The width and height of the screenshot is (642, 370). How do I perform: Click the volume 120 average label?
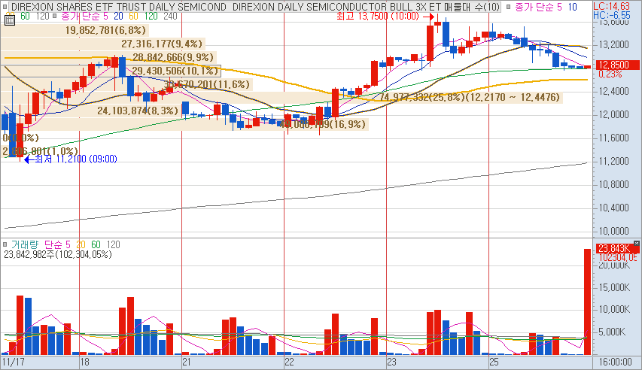(114, 244)
